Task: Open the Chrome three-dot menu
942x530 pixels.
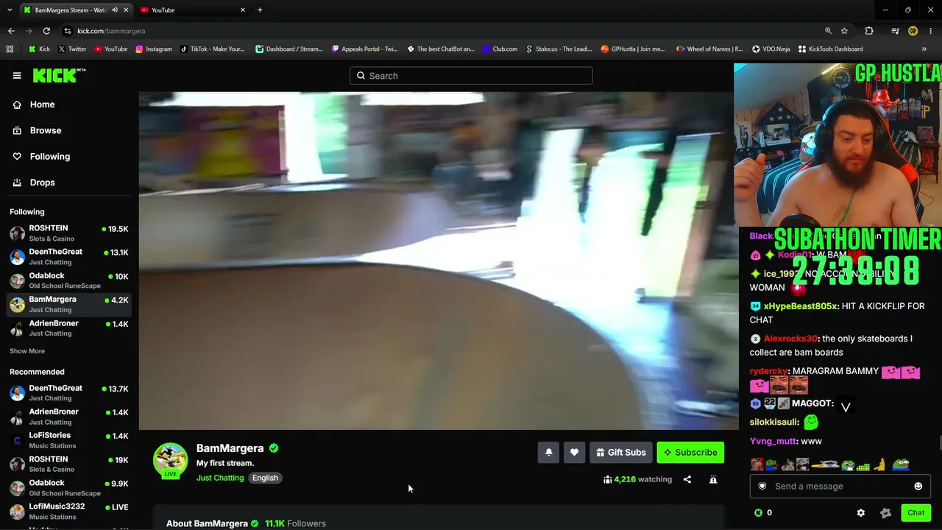Action: [931, 31]
